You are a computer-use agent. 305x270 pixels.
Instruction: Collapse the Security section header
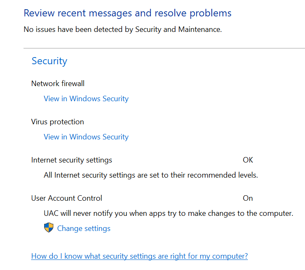pos(49,61)
